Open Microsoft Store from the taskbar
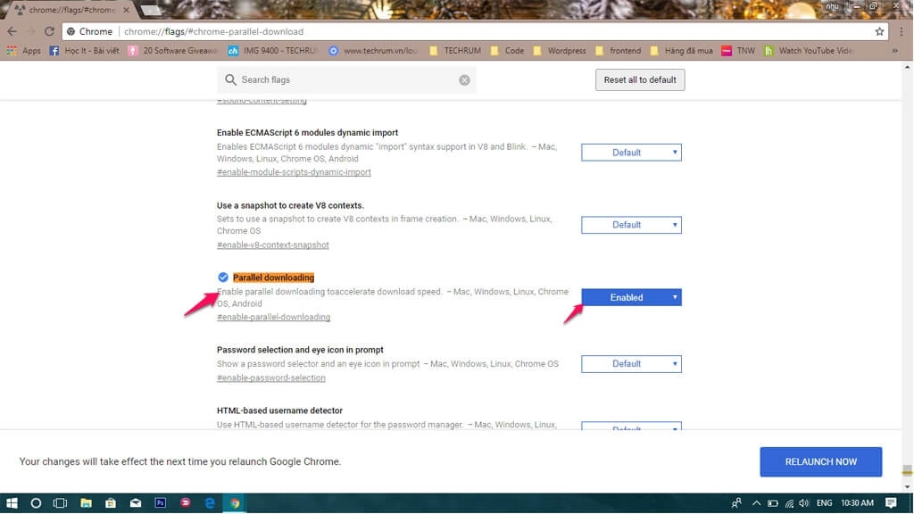 click(110, 503)
